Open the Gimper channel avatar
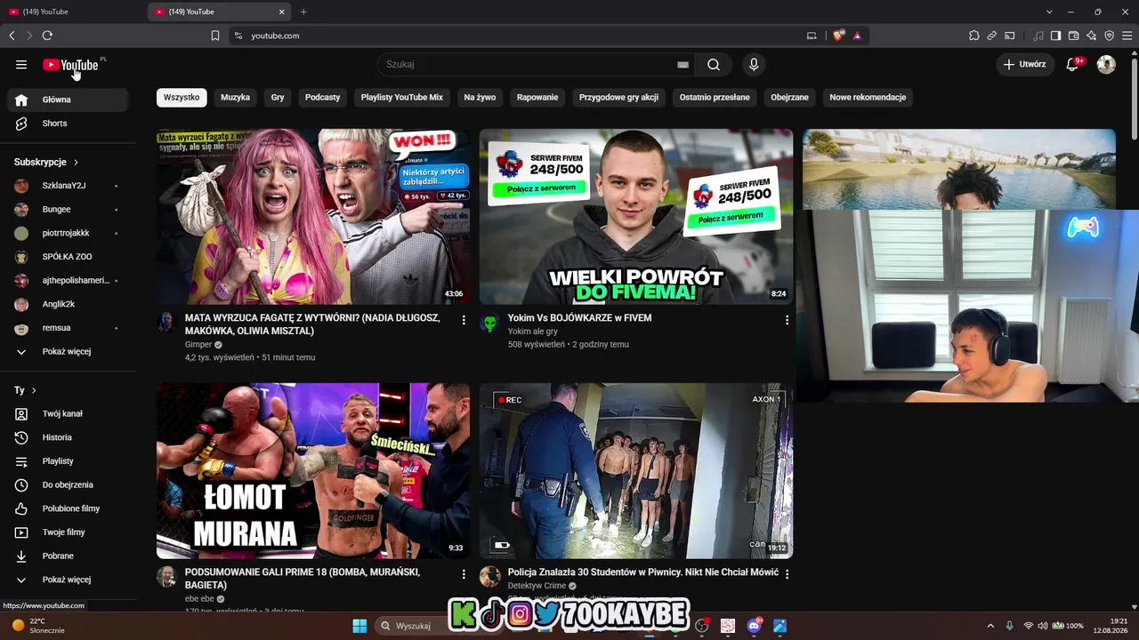Image resolution: width=1139 pixels, height=640 pixels. pyautogui.click(x=166, y=322)
